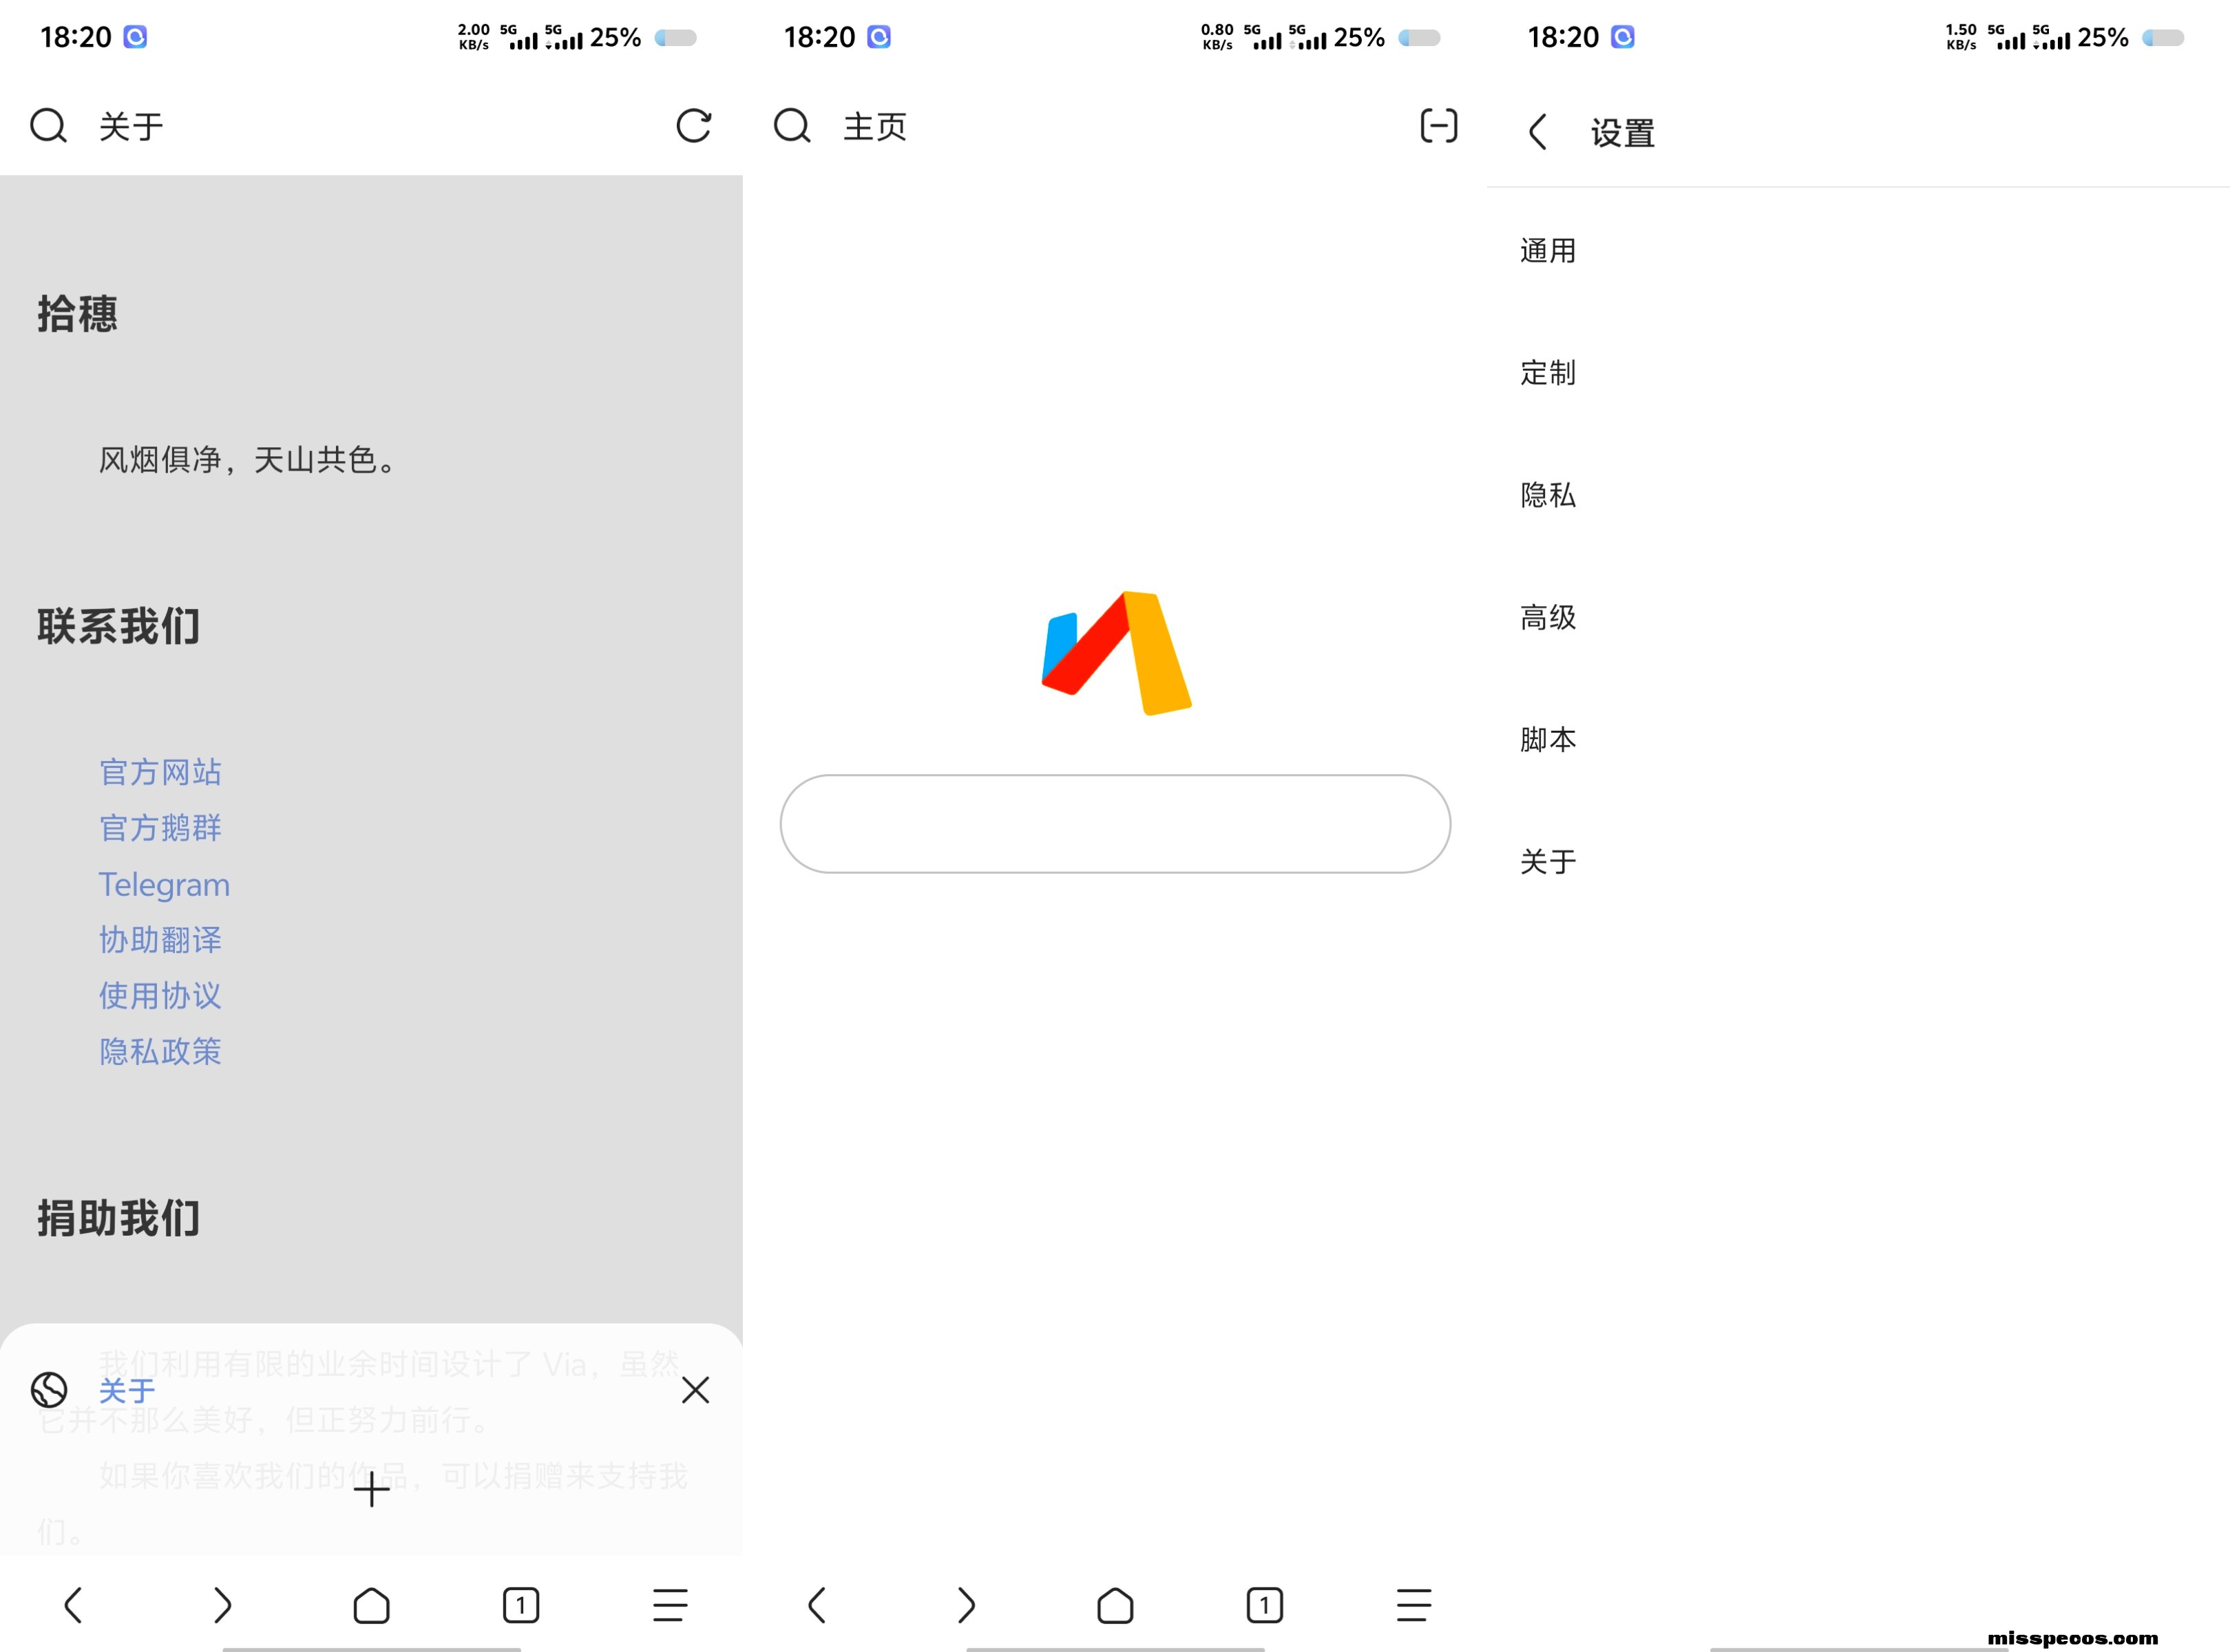This screenshot has width=2230, height=1652.
Task: Click the 隐私政策 link
Action: pos(160,1051)
